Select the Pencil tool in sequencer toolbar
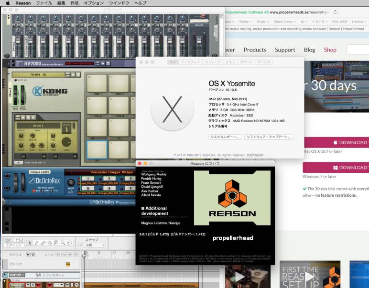369x288 pixels. tap(36, 243)
